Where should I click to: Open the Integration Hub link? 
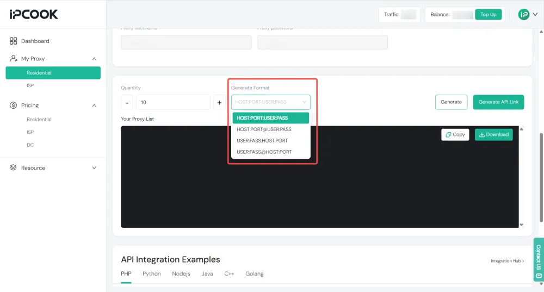tap(507, 261)
